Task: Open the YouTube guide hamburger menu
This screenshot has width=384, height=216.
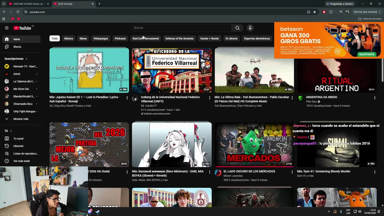Action: click(x=7, y=28)
